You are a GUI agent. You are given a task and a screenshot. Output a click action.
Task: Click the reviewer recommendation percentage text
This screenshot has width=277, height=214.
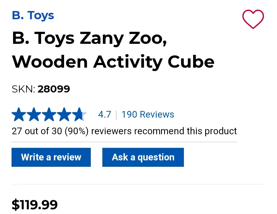[124, 131]
